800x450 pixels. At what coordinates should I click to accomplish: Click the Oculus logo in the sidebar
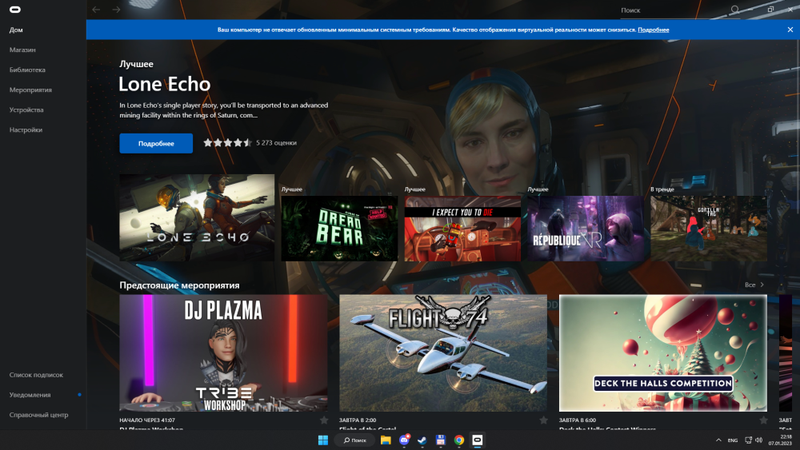pos(16,10)
